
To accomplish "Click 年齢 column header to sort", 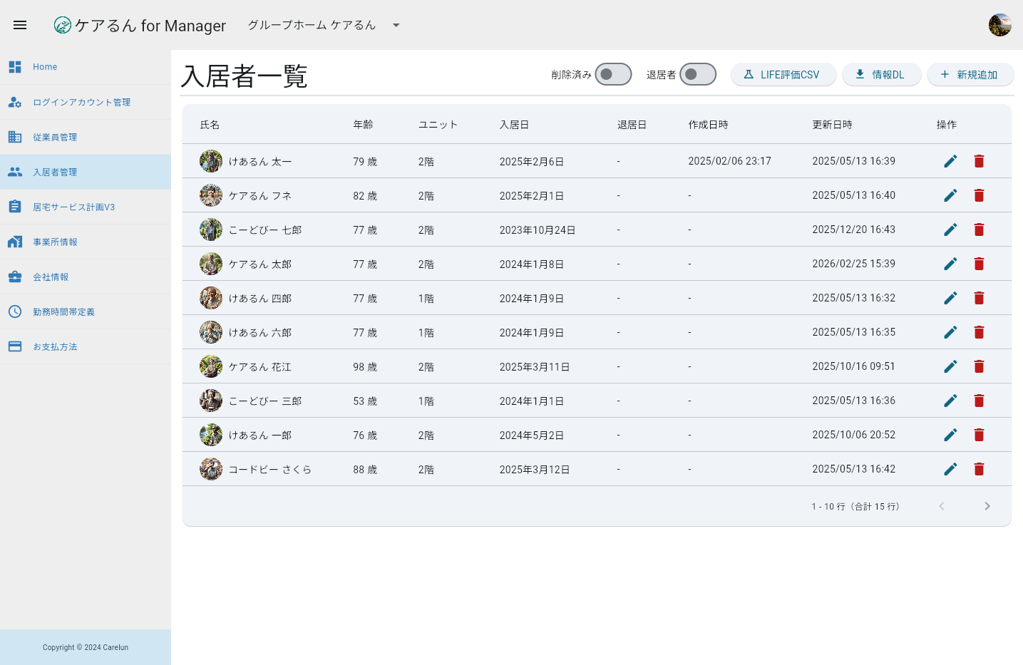I will pos(363,125).
